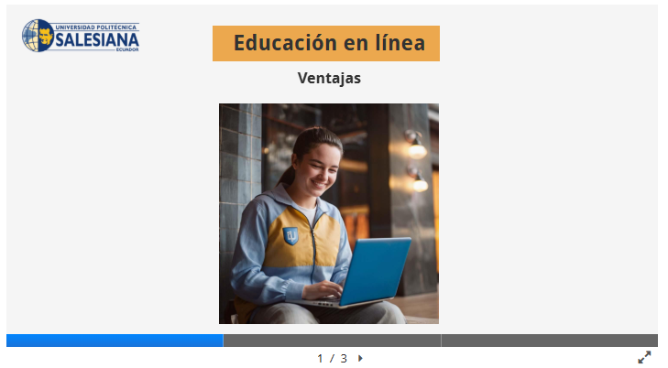The width and height of the screenshot is (668, 368).
Task: Jump to the third progress bar segment
Action: 550,341
